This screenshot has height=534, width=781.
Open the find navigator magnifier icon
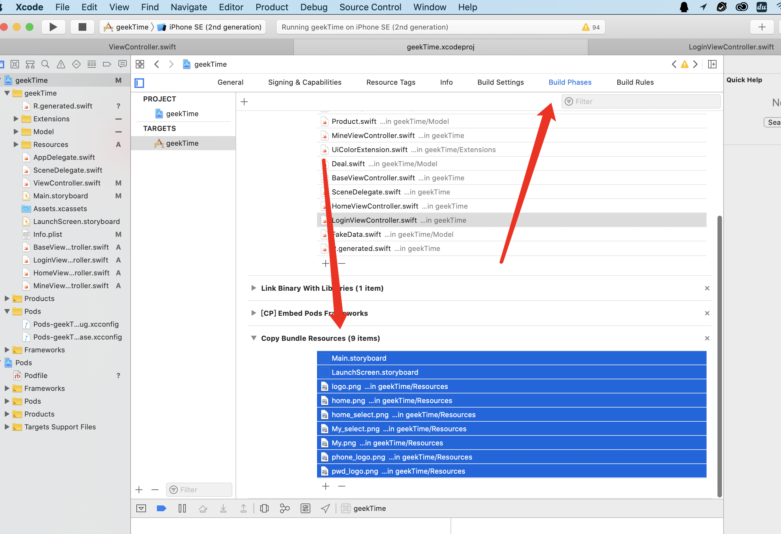45,64
